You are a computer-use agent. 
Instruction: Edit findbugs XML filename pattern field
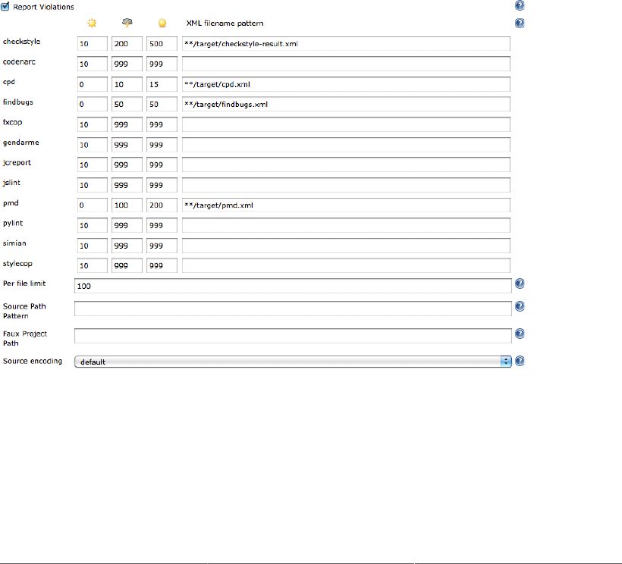(346, 105)
